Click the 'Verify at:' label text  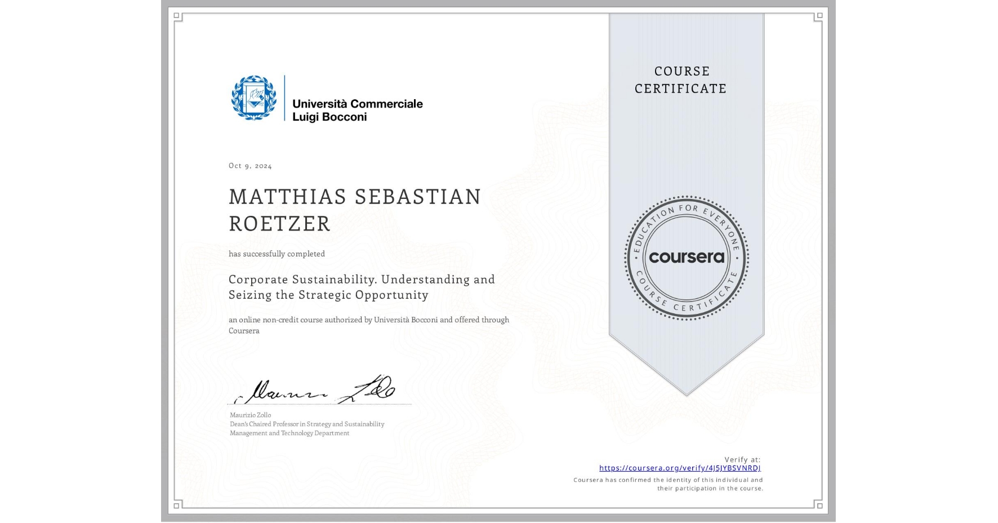click(x=741, y=459)
